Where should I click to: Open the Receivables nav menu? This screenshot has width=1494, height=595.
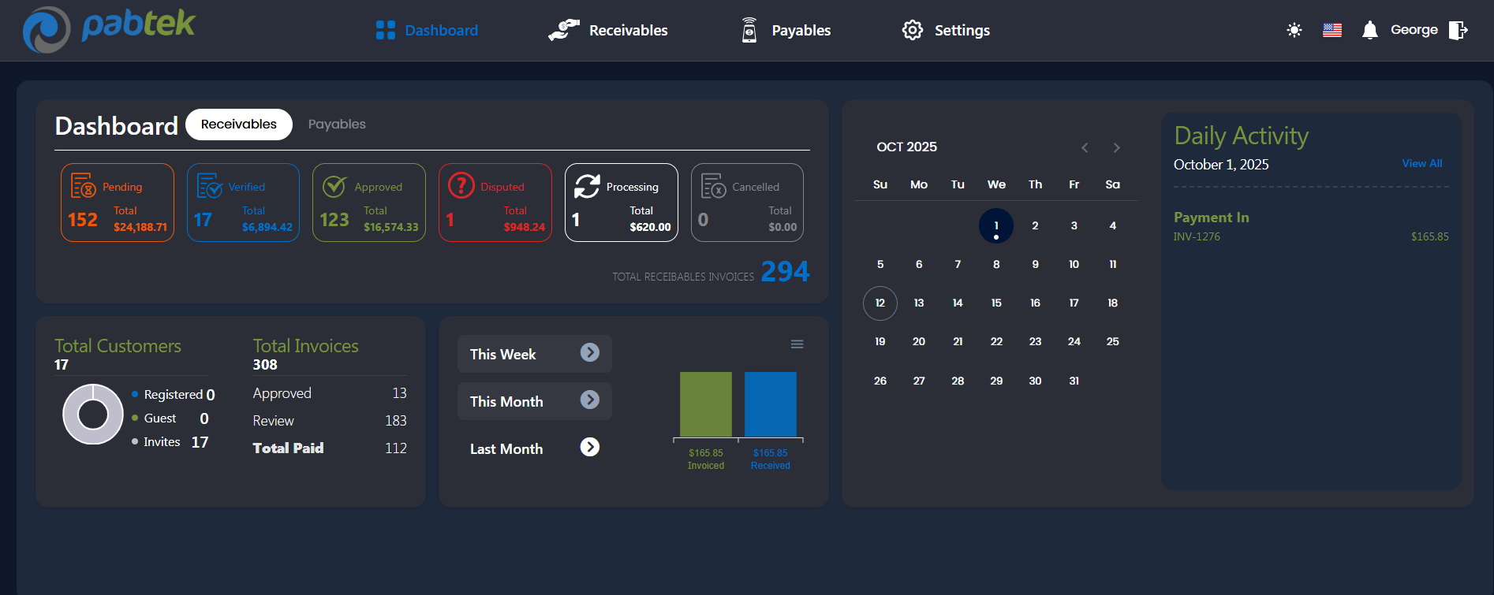click(608, 31)
